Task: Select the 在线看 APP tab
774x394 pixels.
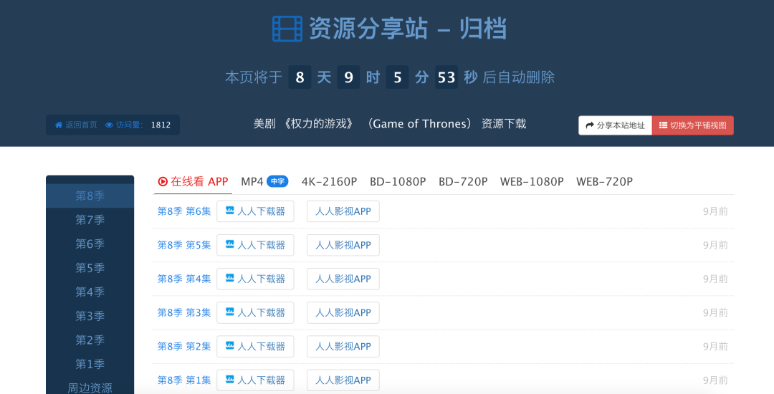Action: tap(193, 181)
